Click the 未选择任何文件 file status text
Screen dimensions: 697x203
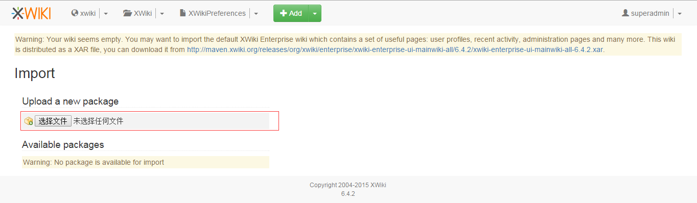point(98,121)
